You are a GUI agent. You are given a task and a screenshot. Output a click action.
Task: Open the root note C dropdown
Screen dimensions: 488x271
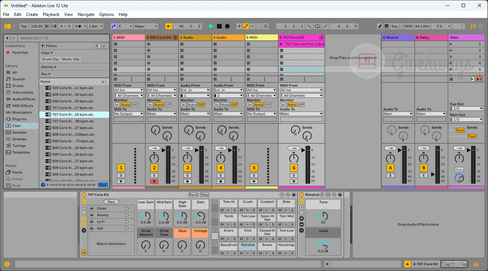pyautogui.click(x=125, y=26)
